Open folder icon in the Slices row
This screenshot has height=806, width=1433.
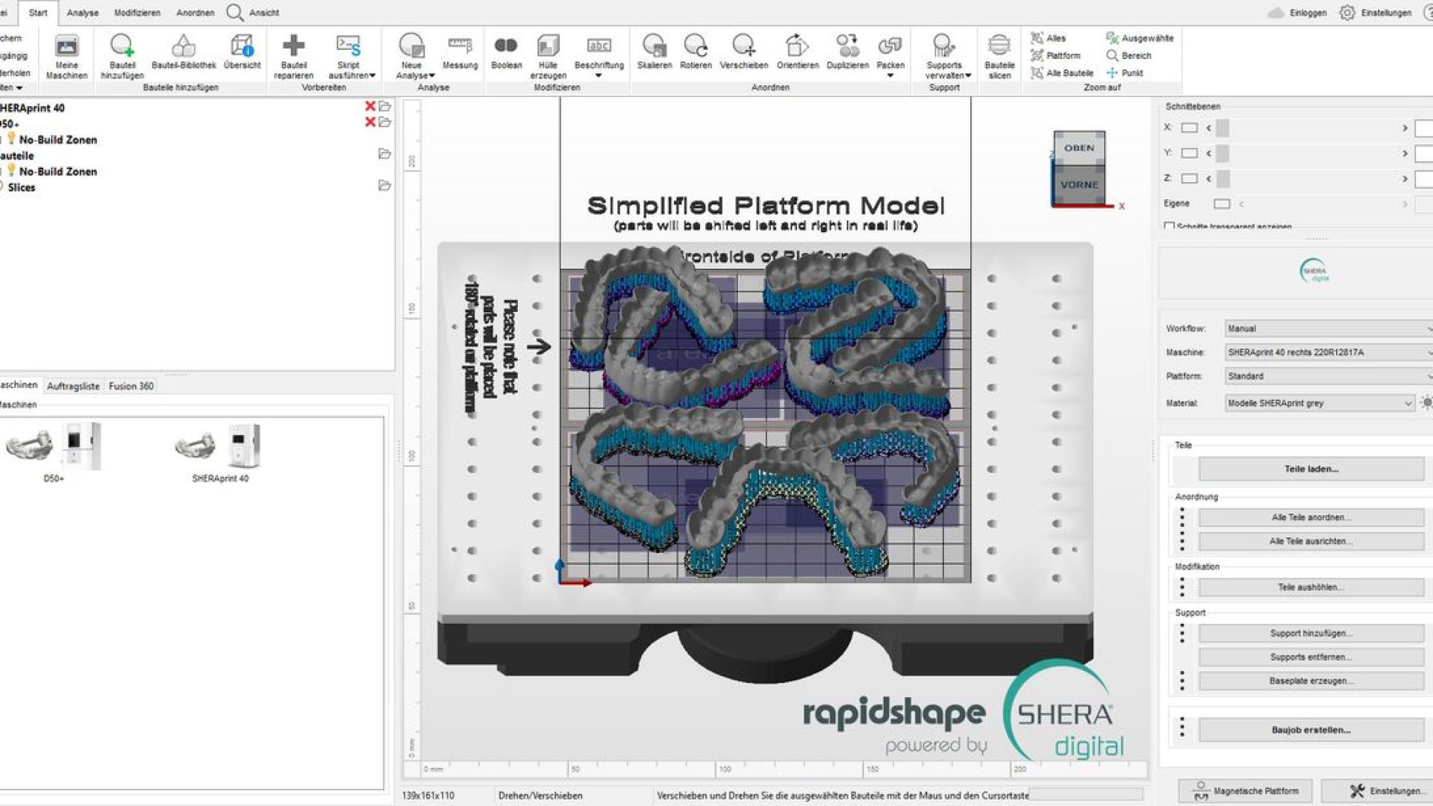click(x=384, y=186)
